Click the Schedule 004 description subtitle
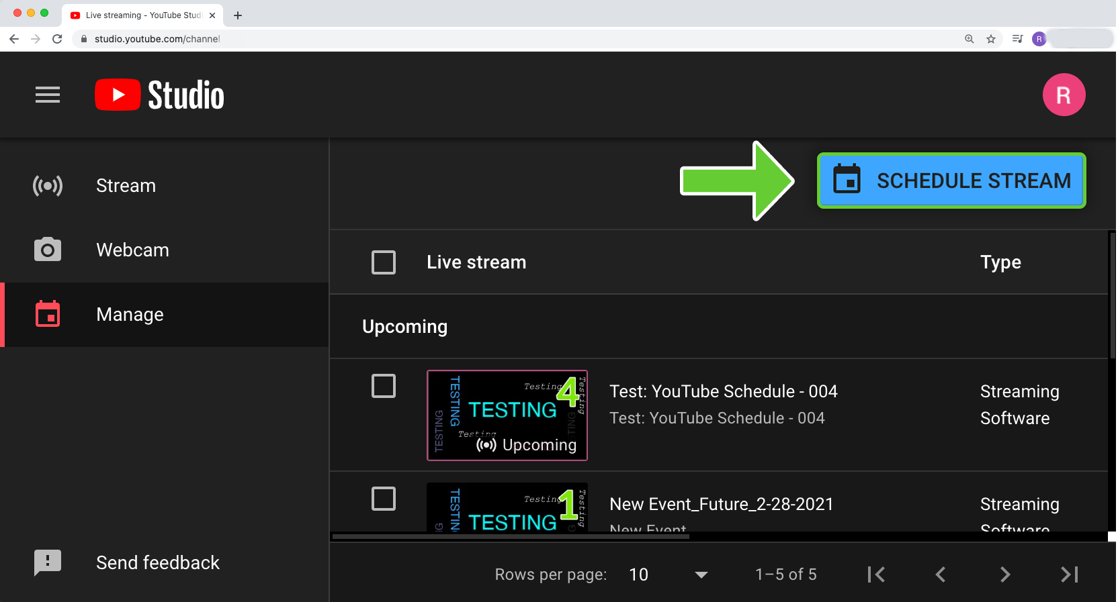Image resolution: width=1118 pixels, height=602 pixels. tap(717, 418)
